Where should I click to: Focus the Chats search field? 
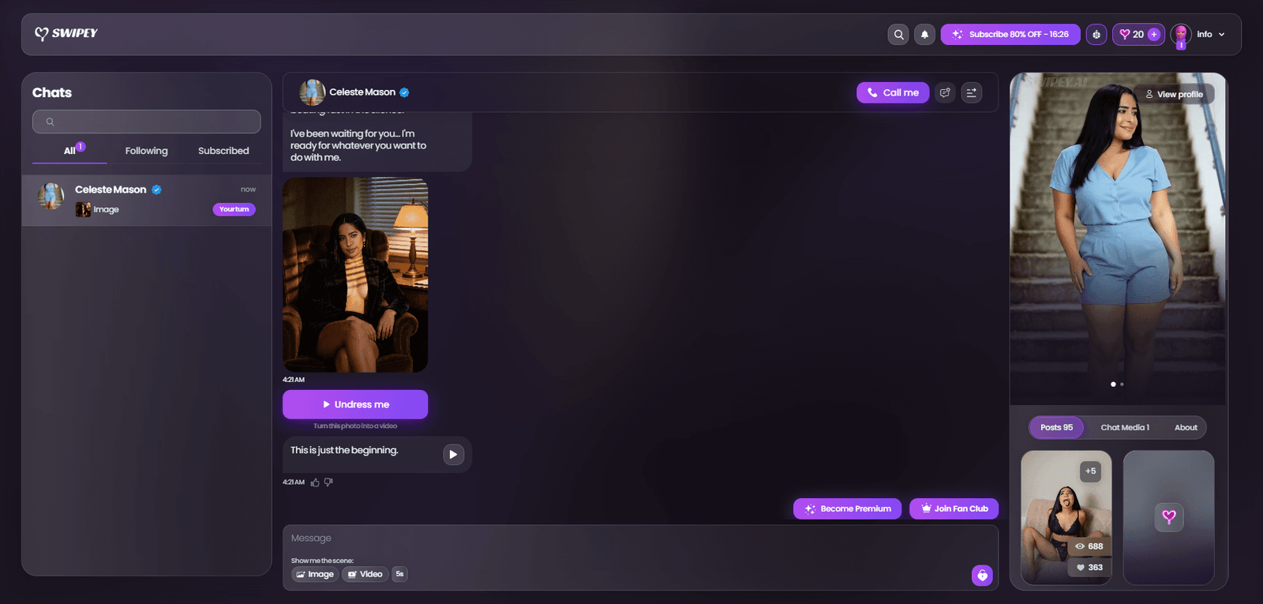pos(147,122)
